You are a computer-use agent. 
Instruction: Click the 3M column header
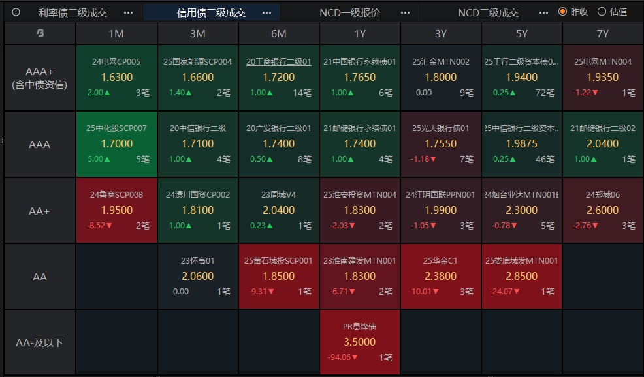point(197,33)
